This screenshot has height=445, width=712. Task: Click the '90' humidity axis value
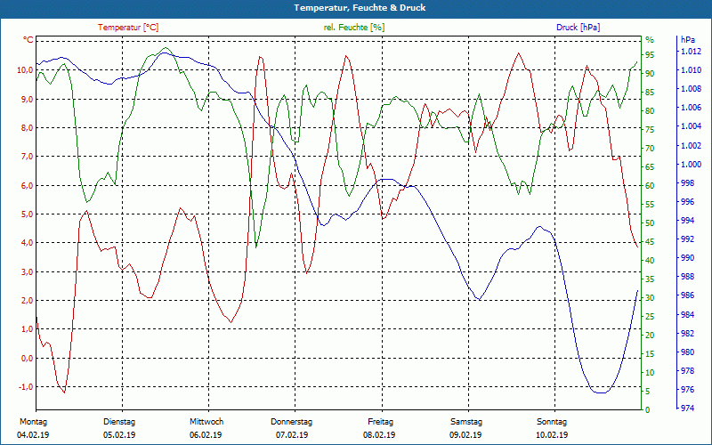click(x=650, y=73)
